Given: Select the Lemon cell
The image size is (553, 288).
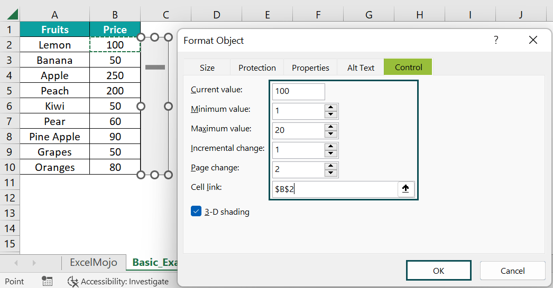Looking at the screenshot, I should tap(54, 45).
